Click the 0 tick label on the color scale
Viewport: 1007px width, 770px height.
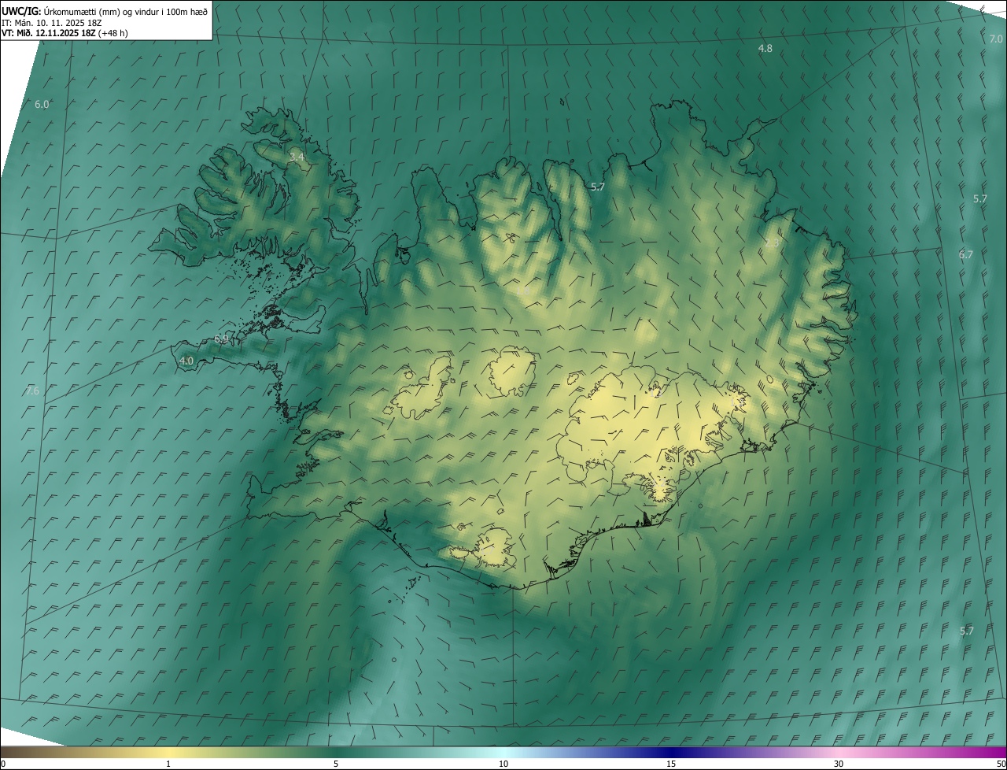(3, 764)
